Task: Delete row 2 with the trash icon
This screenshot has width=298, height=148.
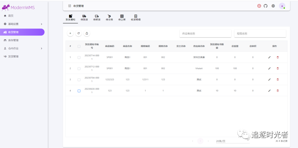Action: (x=278, y=68)
